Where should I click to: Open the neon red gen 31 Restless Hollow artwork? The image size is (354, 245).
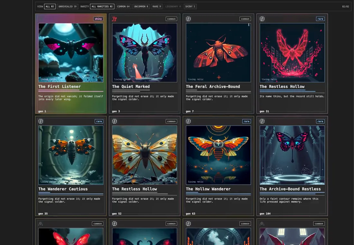[292, 52]
